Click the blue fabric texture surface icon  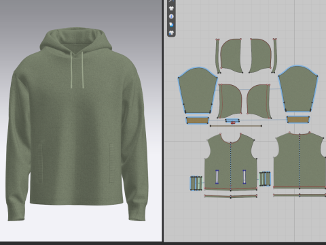[171, 24]
